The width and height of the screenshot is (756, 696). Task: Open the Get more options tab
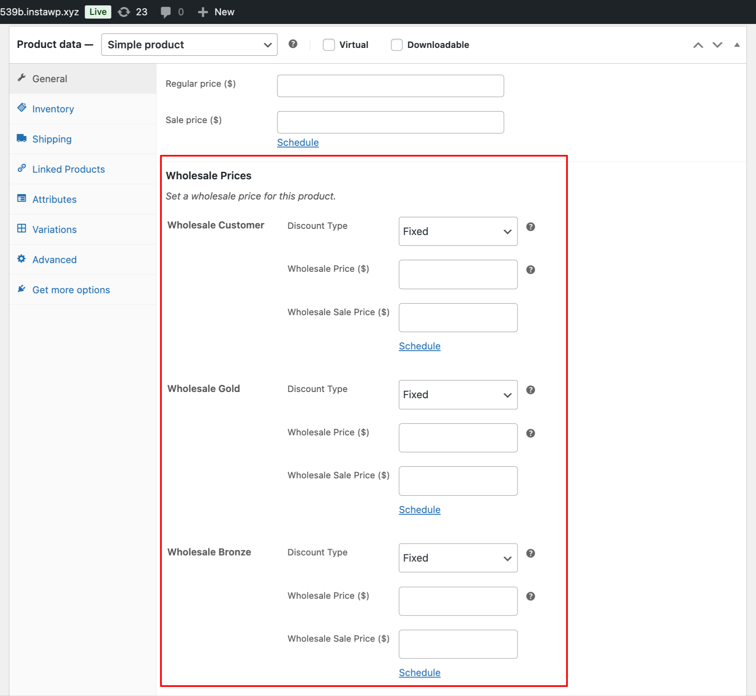[x=83, y=290]
